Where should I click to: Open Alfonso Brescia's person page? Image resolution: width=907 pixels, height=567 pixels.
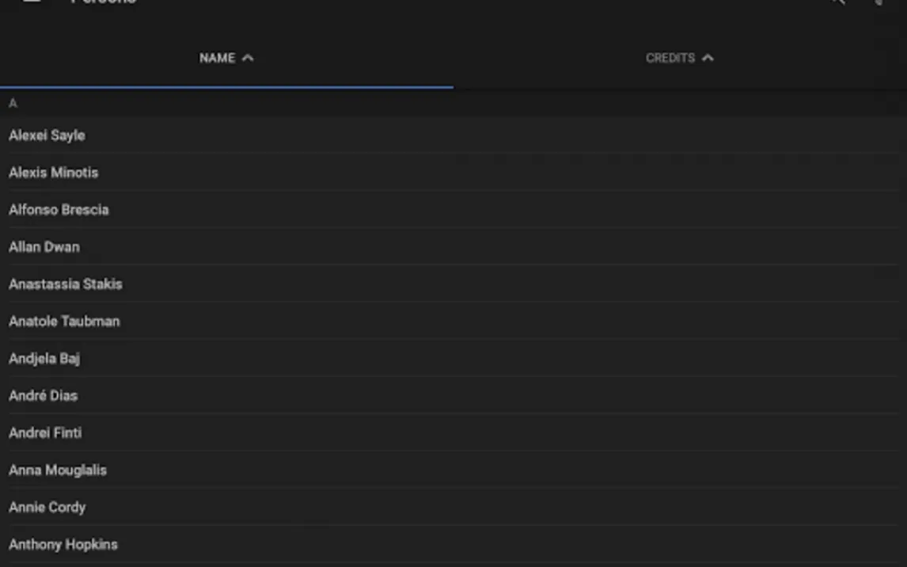click(59, 210)
